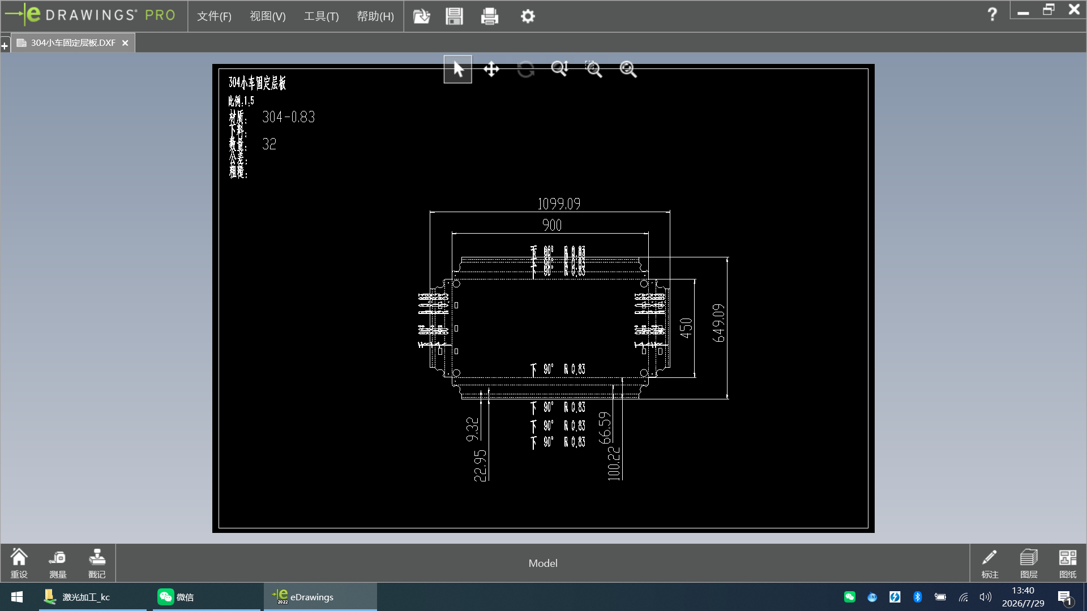Image resolution: width=1087 pixels, height=611 pixels.
Task: Open the network tray icon
Action: pyautogui.click(x=963, y=597)
